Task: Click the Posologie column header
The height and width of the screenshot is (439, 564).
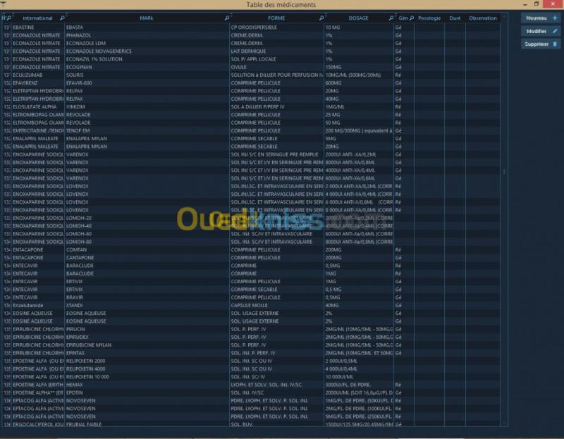Action: click(x=429, y=18)
